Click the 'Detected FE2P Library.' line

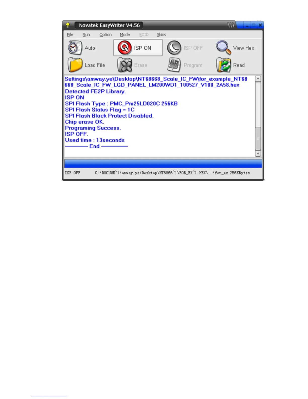[95, 91]
